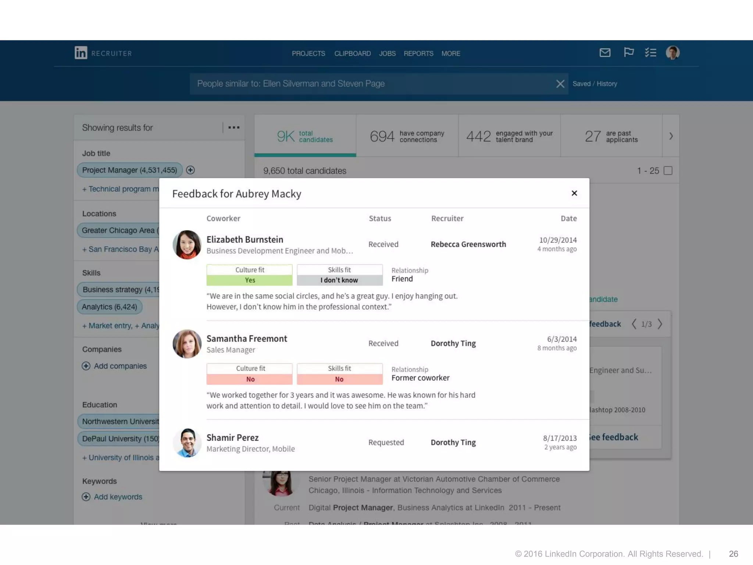Click the flag notifications icon
Screen dimensions: 753x565
click(x=628, y=53)
